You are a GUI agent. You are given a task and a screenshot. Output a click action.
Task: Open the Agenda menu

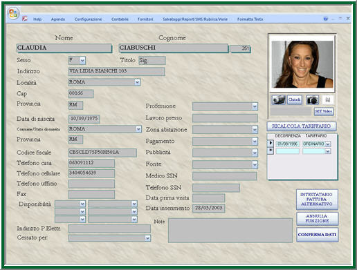(x=58, y=19)
